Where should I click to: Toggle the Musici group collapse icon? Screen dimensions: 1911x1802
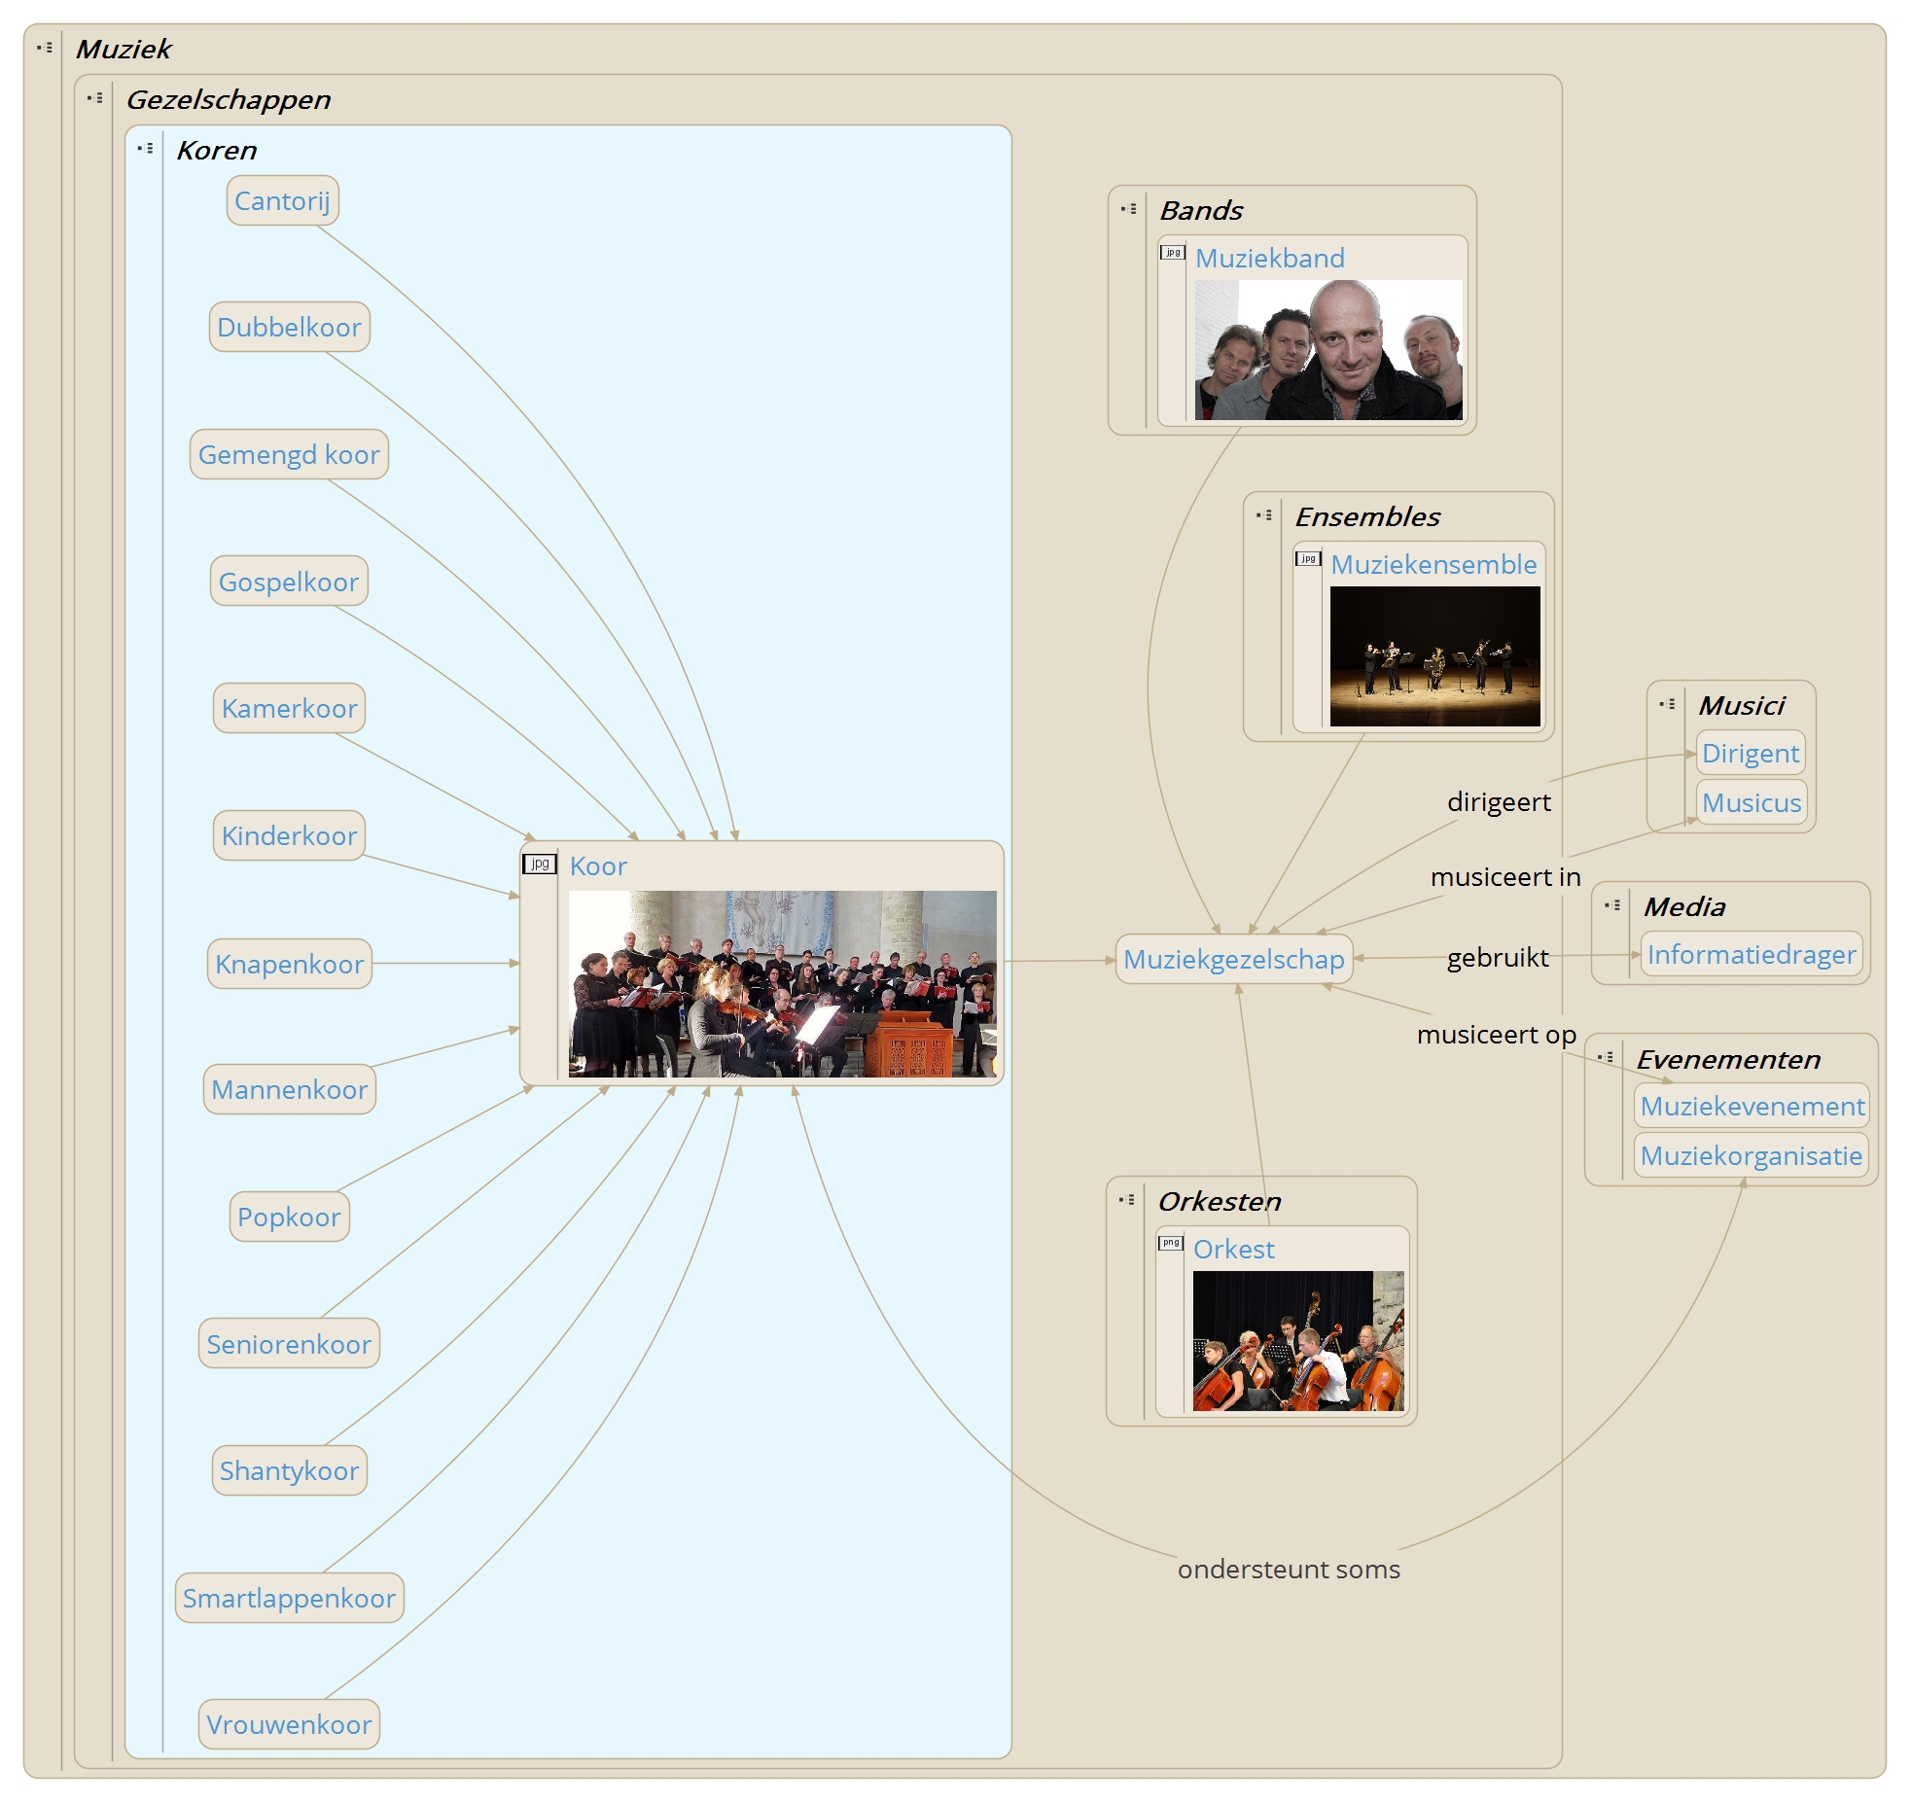point(1668,704)
